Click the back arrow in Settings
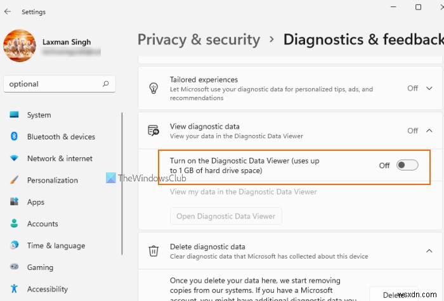Screen dimensions: 444x301 8,11
